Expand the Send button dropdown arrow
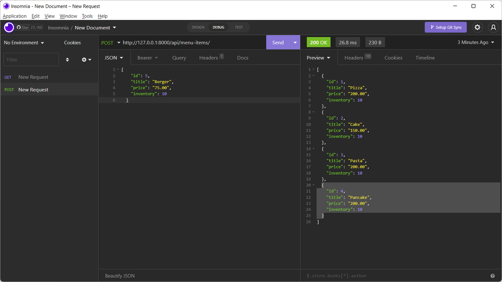502x282 pixels. click(x=295, y=43)
